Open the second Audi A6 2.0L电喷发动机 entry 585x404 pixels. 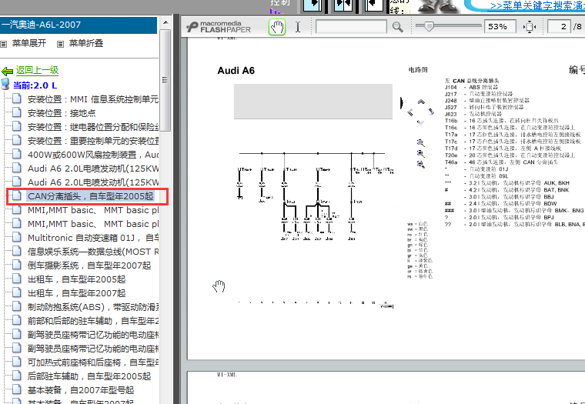[93, 182]
